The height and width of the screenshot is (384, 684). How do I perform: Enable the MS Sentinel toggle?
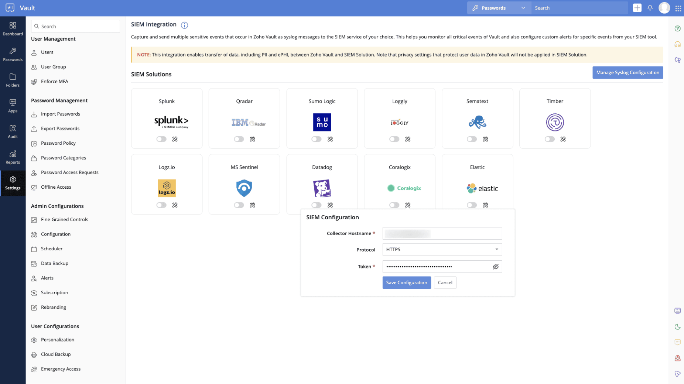tap(239, 205)
